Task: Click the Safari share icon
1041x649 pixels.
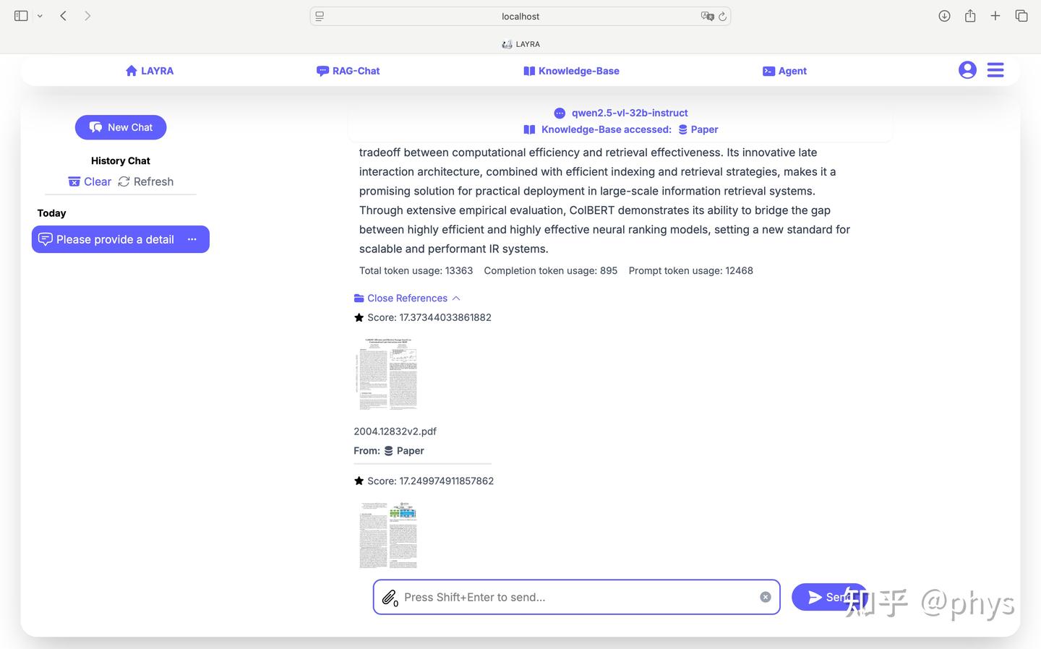Action: pos(970,16)
